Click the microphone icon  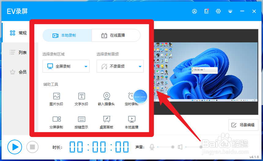coord(152,147)
